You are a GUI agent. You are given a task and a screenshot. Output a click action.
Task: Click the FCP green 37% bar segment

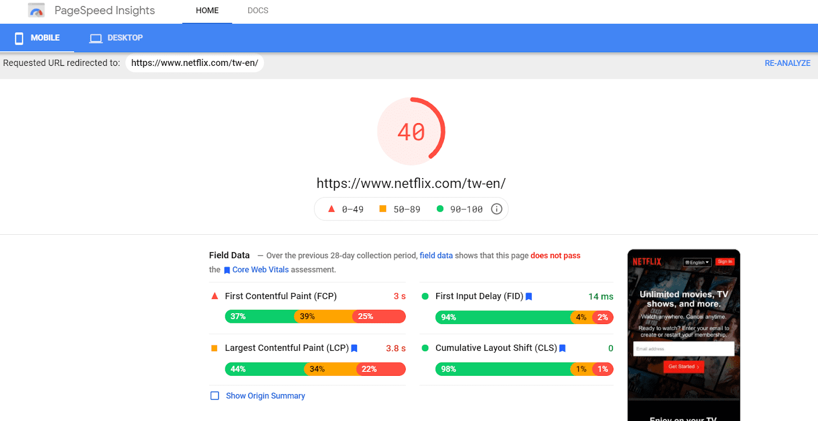260,316
